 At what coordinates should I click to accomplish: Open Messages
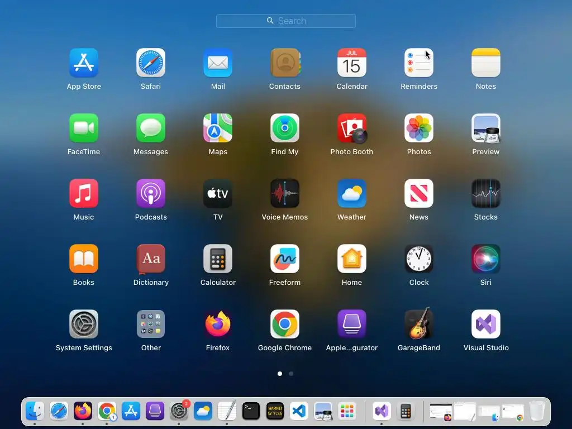(151, 128)
